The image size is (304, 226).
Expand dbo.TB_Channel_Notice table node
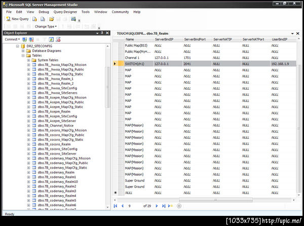(x=28, y=126)
